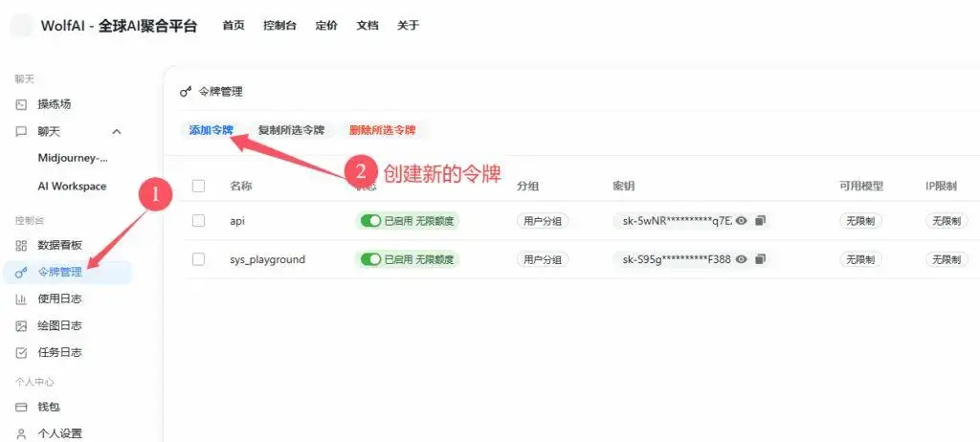The width and height of the screenshot is (980, 442).
Task: Click 删除所选令牌 red button
Action: pos(383,131)
